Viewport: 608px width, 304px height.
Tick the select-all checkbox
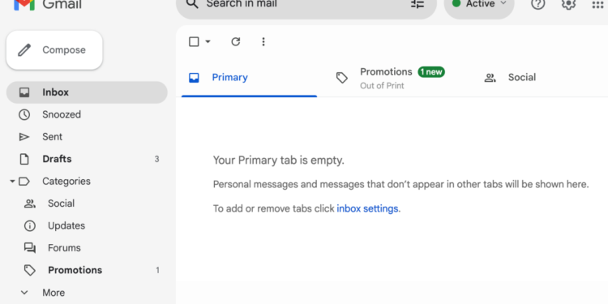(x=194, y=41)
